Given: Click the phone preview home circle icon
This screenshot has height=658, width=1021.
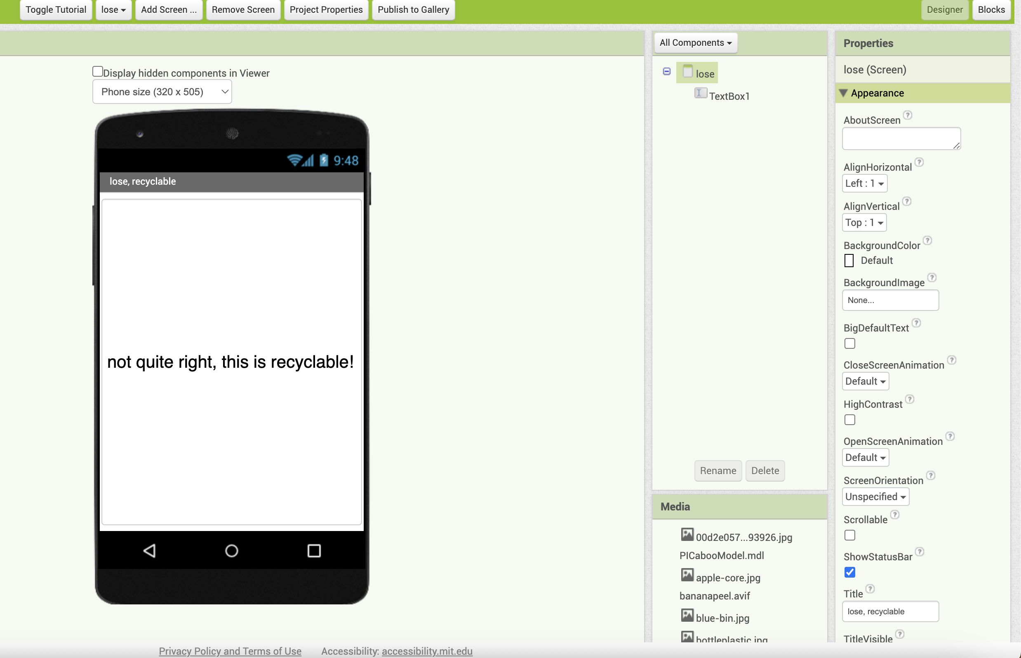Looking at the screenshot, I should point(231,551).
